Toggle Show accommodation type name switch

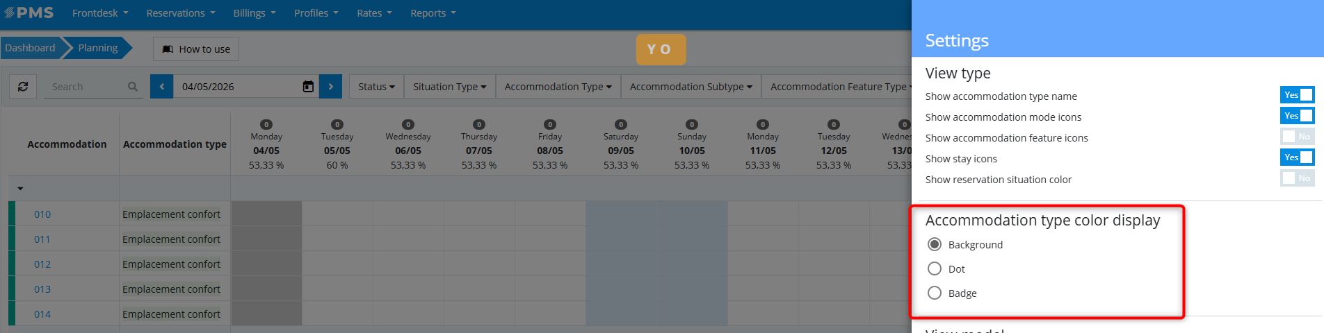tap(1297, 95)
